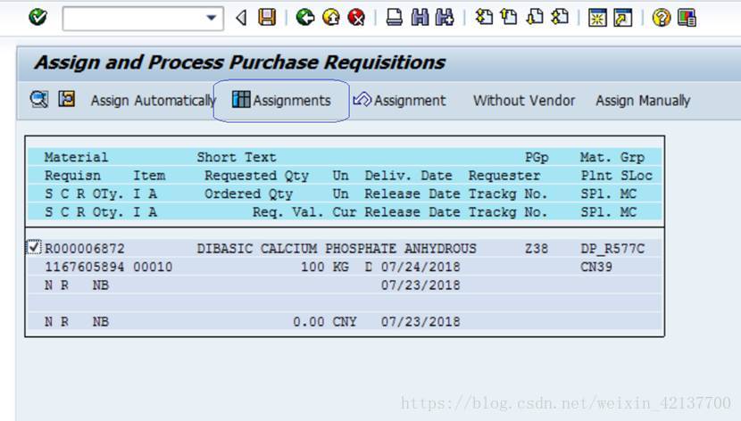This screenshot has height=421, width=741.
Task: Click the Print icon
Action: pos(394,18)
